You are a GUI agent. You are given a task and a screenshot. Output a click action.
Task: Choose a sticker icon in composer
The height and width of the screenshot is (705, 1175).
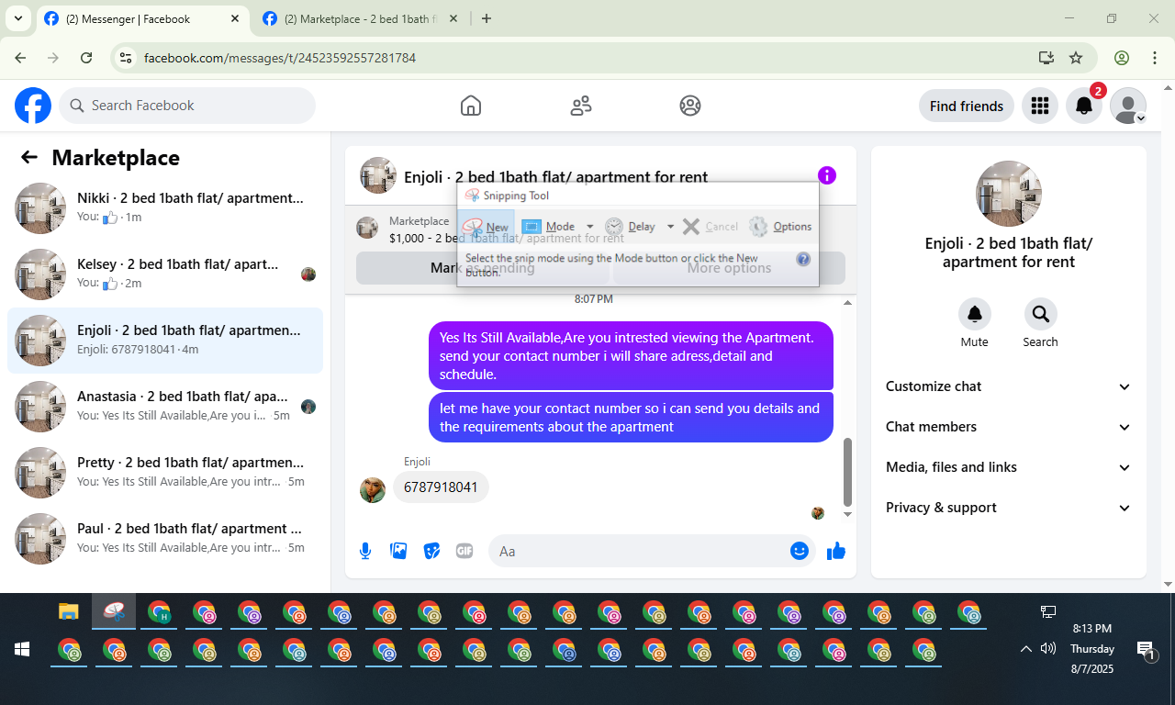point(431,551)
